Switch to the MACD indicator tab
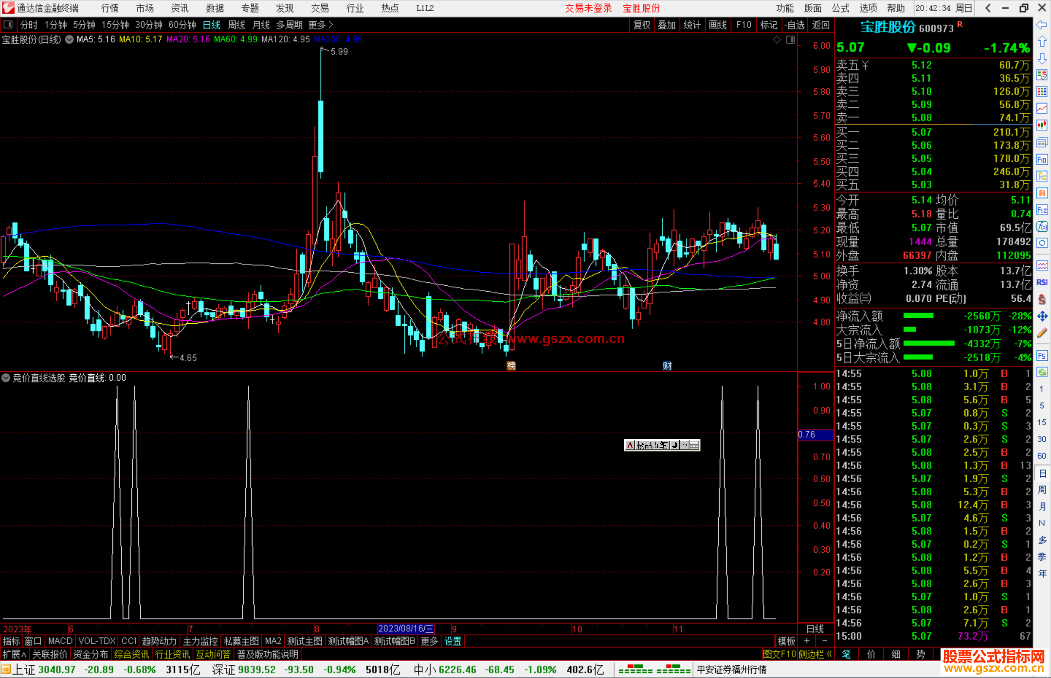This screenshot has height=678, width=1051. click(x=60, y=641)
